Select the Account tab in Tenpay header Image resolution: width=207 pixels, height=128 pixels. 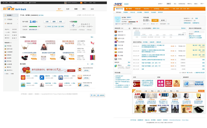pyautogui.click(x=59, y=9)
